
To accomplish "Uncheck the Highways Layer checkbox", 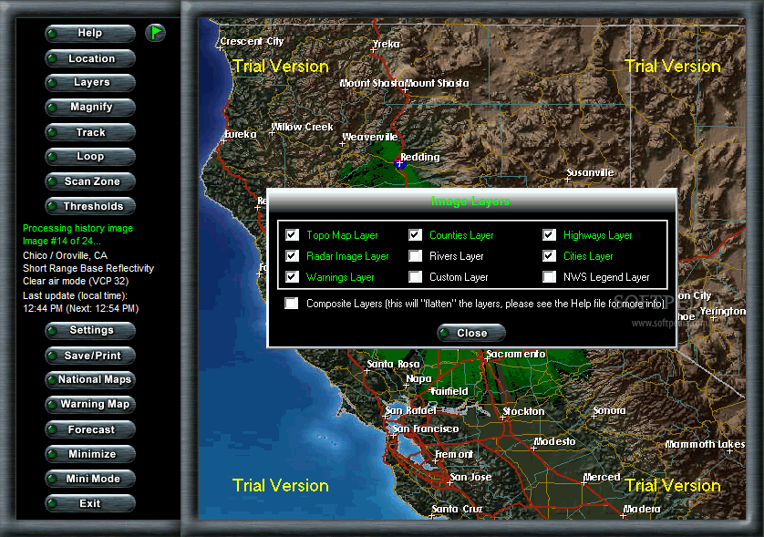I will click(x=549, y=235).
